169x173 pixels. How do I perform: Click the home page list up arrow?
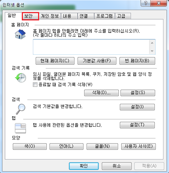click(x=152, y=43)
